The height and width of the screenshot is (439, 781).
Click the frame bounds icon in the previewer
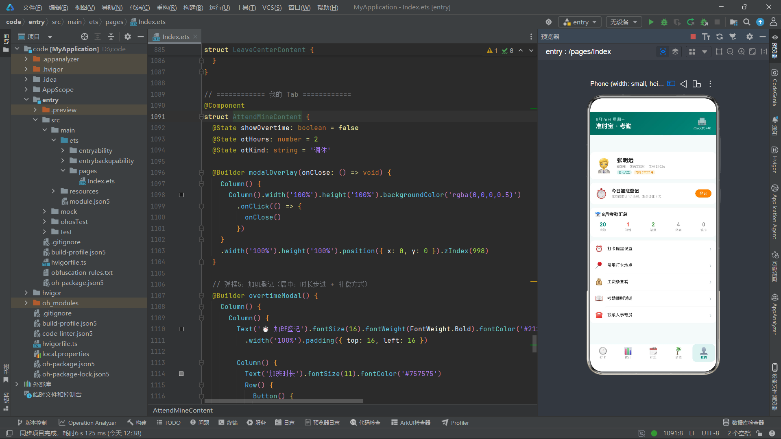point(719,52)
